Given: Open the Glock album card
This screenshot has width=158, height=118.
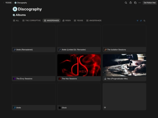Looking at the screenshot, I should coord(79,96).
